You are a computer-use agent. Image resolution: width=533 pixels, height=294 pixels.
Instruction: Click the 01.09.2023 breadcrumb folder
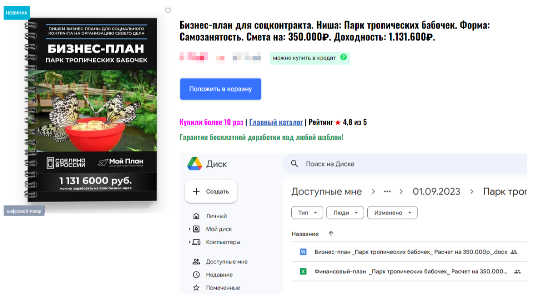tap(436, 192)
